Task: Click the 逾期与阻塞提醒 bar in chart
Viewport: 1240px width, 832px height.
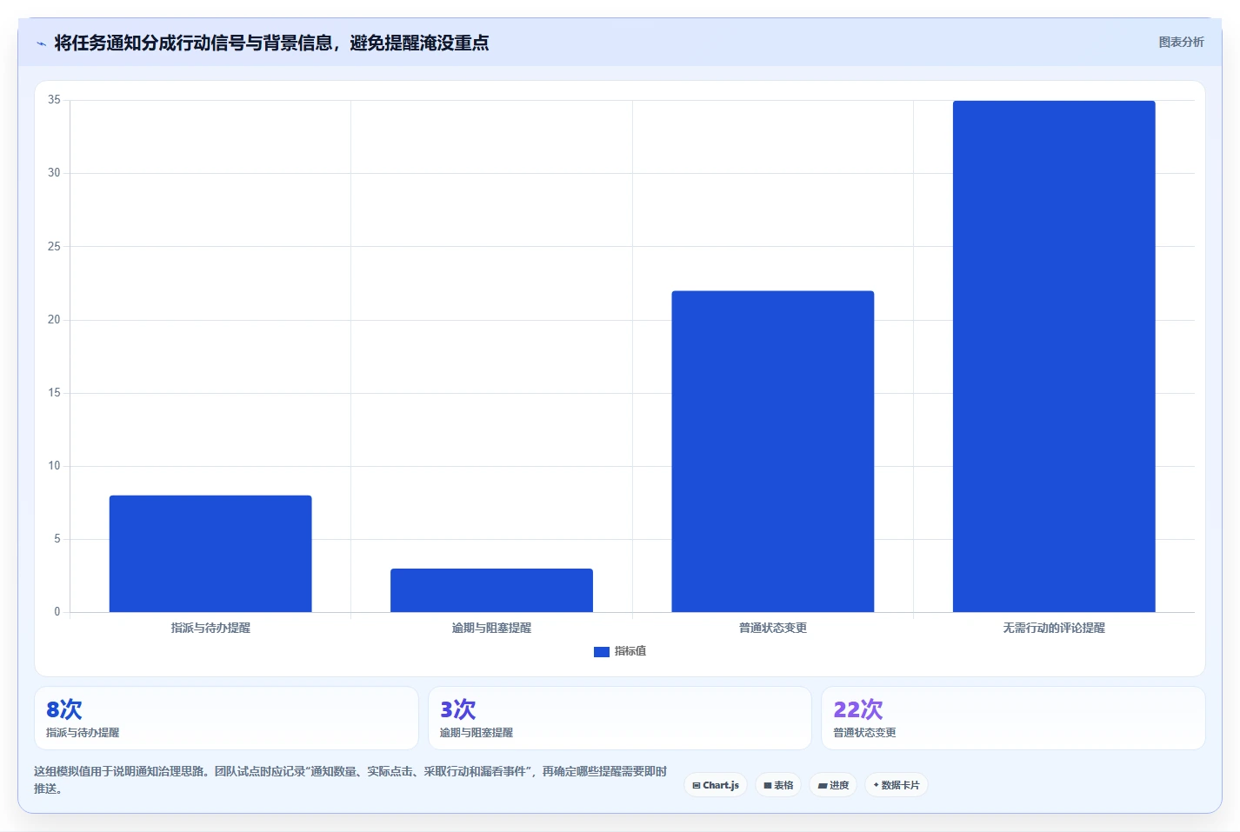Action: [x=491, y=590]
